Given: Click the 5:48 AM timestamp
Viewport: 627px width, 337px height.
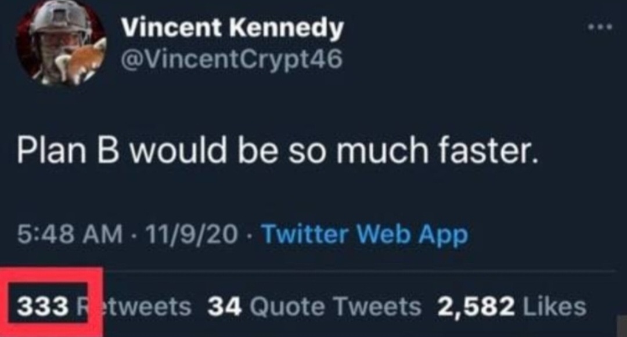Looking at the screenshot, I should tap(70, 234).
